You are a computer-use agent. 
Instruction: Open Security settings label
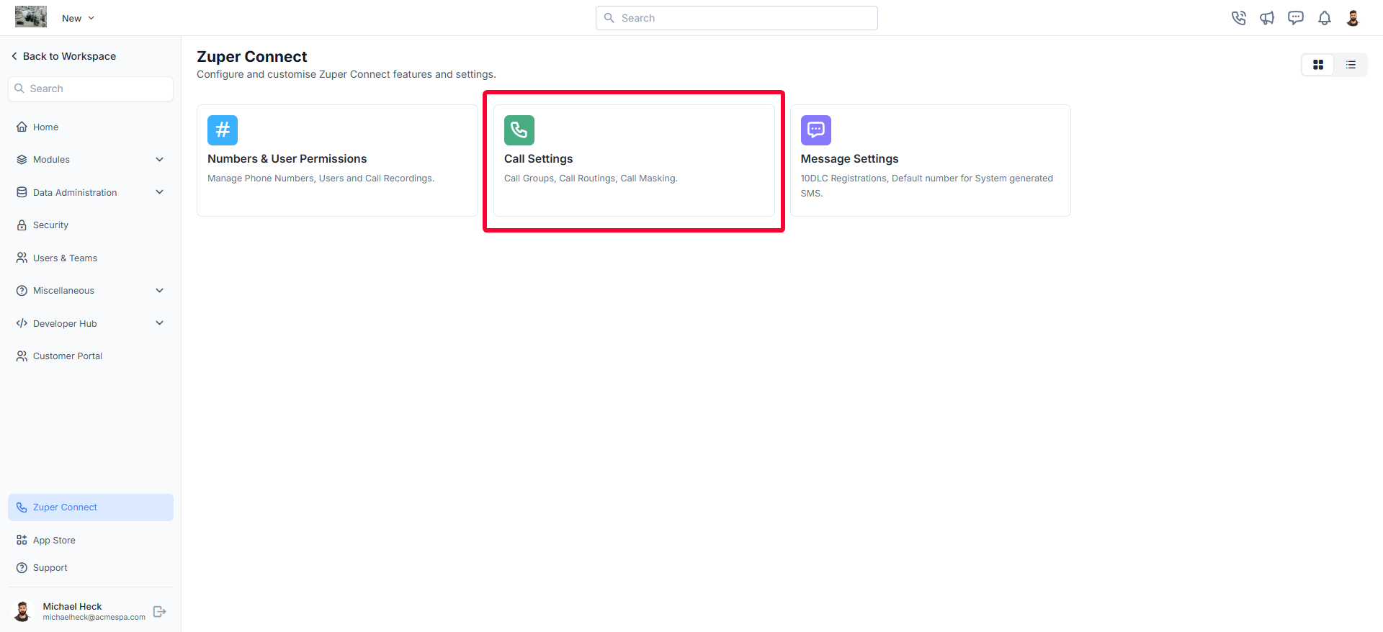coord(50,225)
